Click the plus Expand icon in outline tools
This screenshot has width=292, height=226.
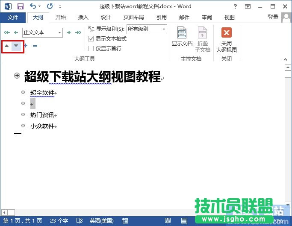click(x=26, y=46)
